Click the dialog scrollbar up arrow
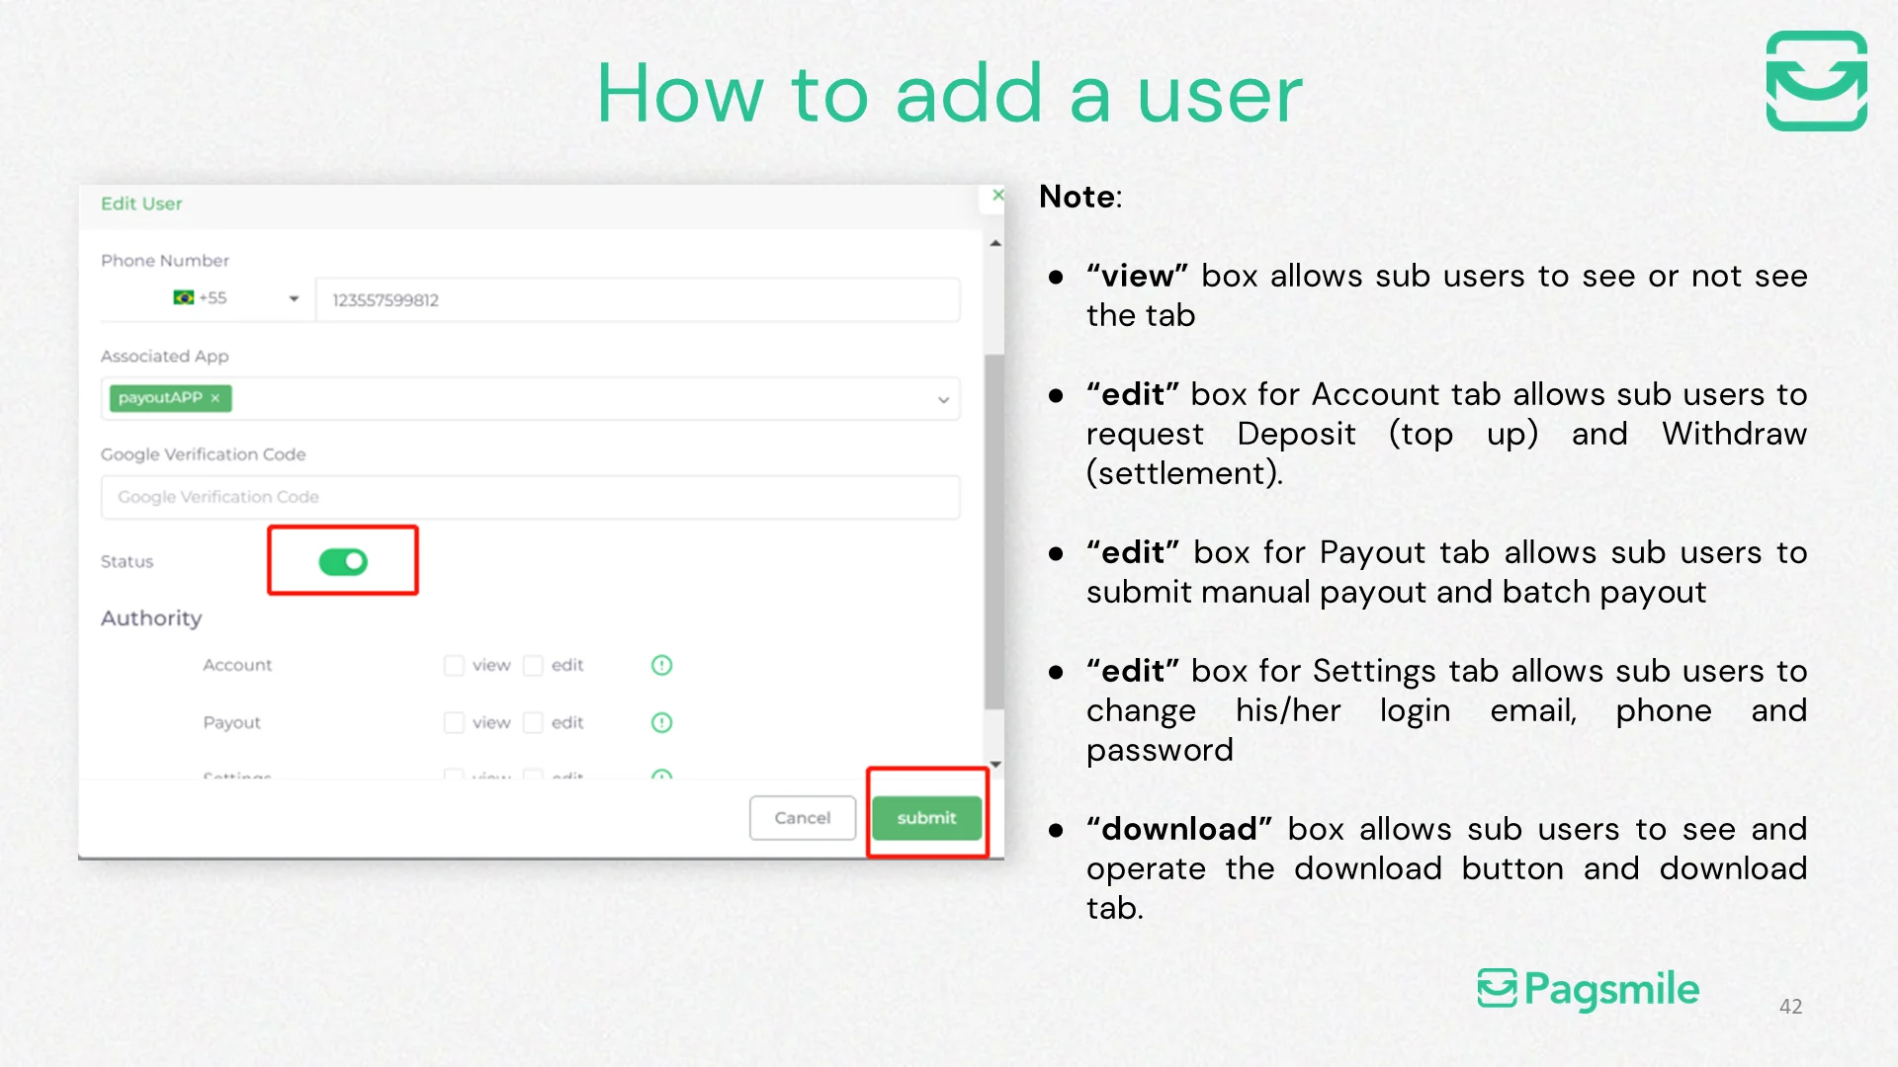The width and height of the screenshot is (1898, 1067). click(x=995, y=243)
